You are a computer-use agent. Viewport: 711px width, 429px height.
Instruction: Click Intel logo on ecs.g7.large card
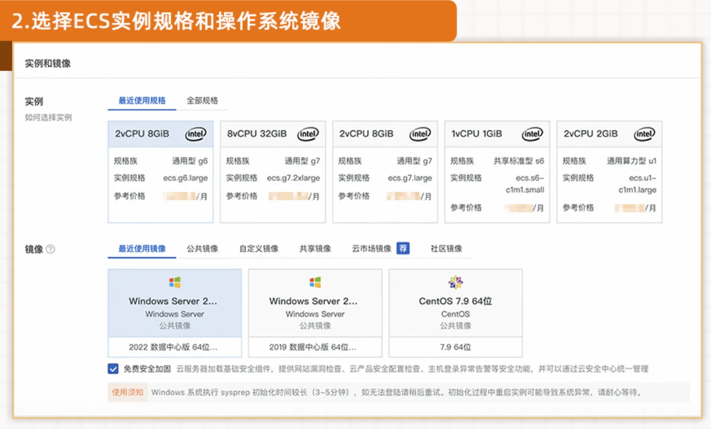click(420, 134)
